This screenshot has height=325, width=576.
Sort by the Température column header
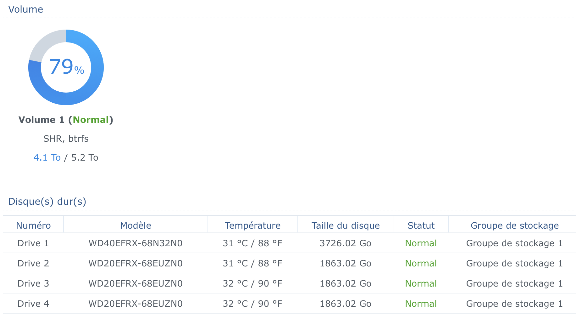[252, 225]
